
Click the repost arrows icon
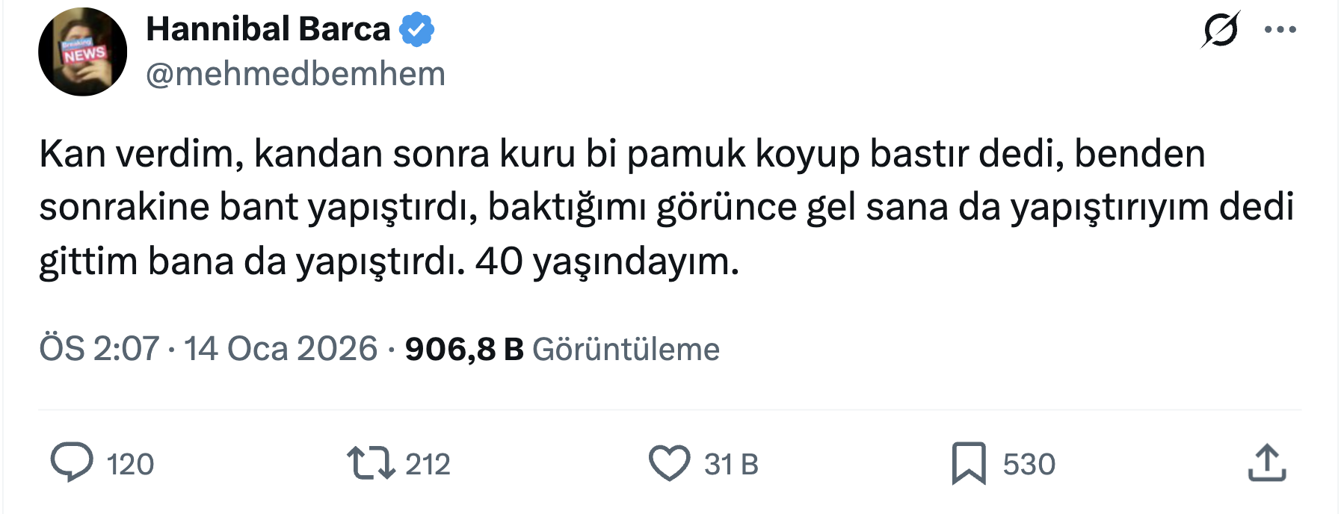click(371, 463)
